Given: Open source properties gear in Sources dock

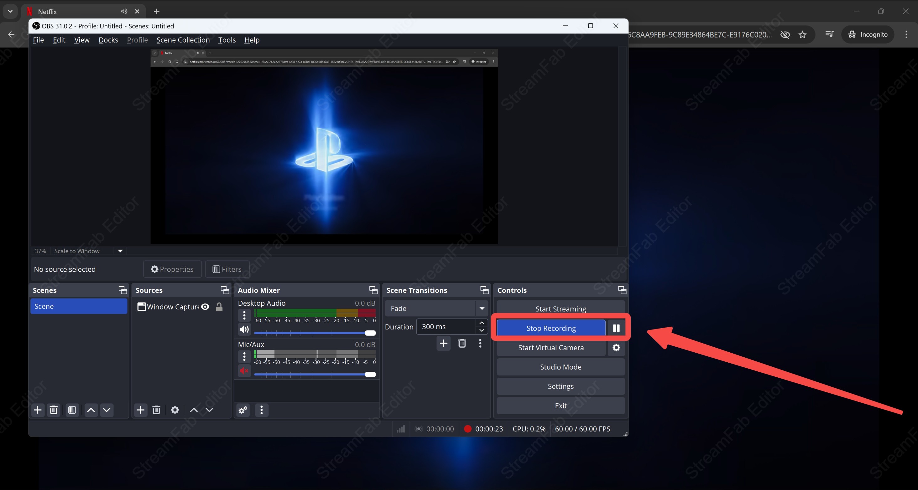Looking at the screenshot, I should point(175,410).
